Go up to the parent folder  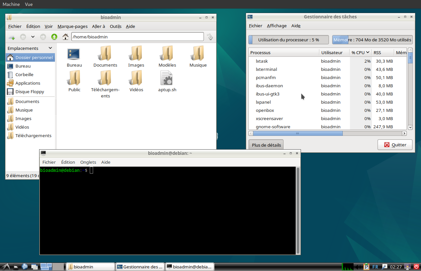click(54, 37)
